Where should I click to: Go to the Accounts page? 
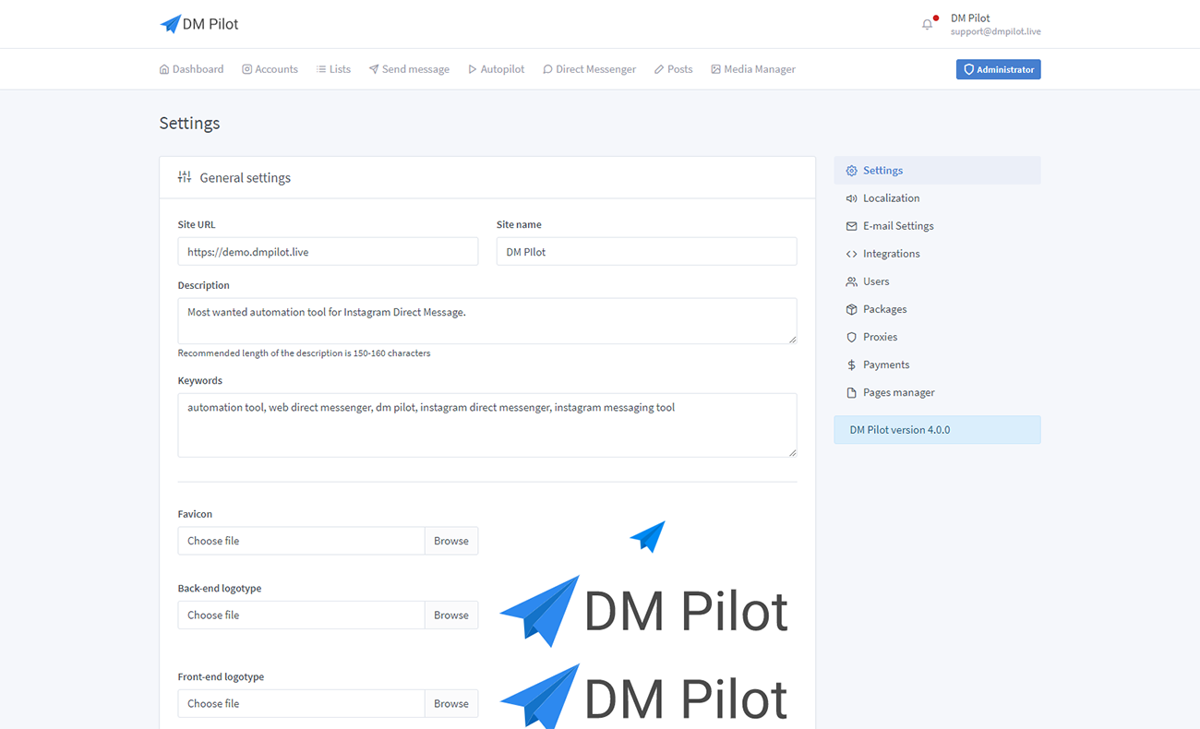(x=270, y=69)
